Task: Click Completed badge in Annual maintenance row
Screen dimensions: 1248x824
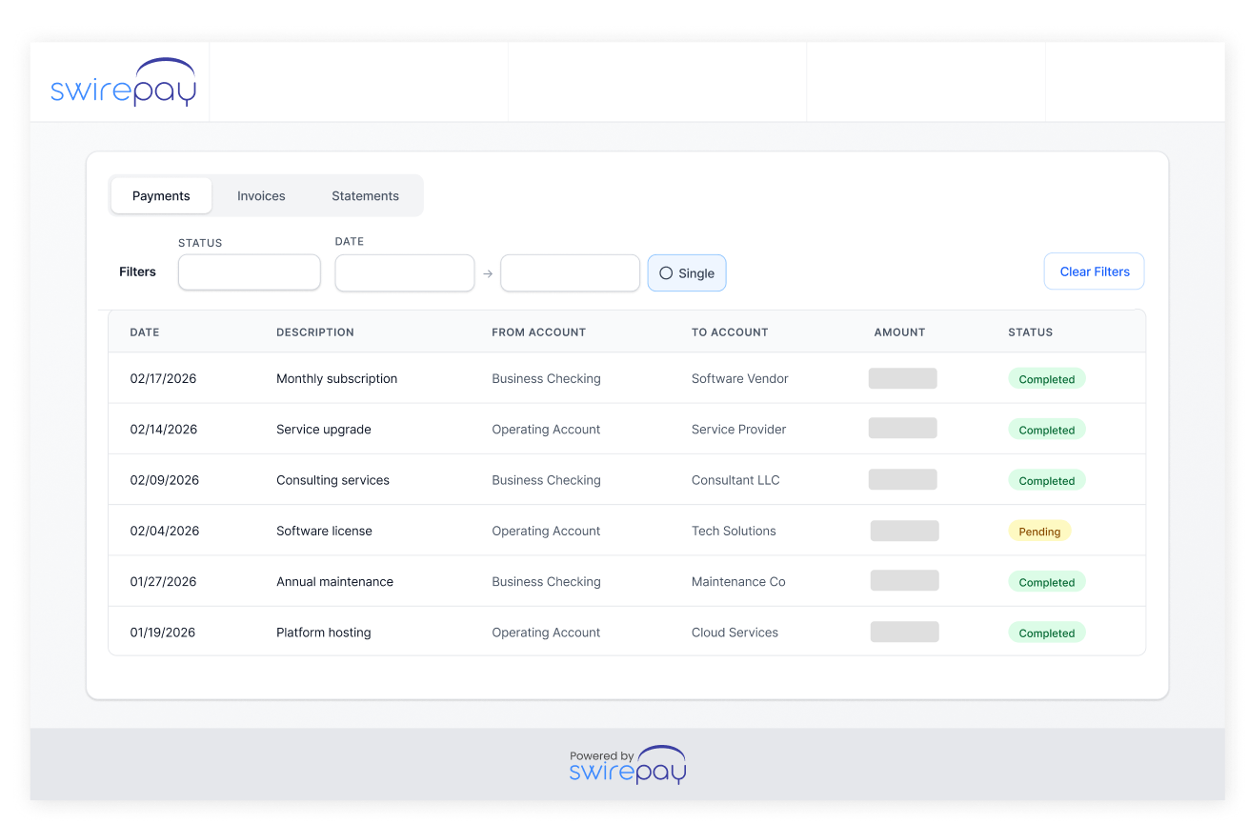Action: pyautogui.click(x=1047, y=582)
